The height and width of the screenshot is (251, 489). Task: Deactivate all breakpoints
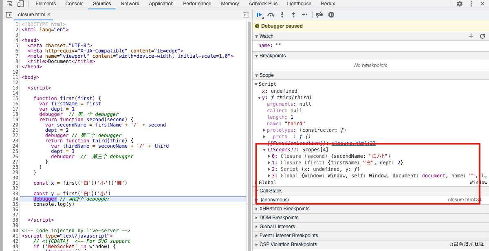[x=319, y=15]
